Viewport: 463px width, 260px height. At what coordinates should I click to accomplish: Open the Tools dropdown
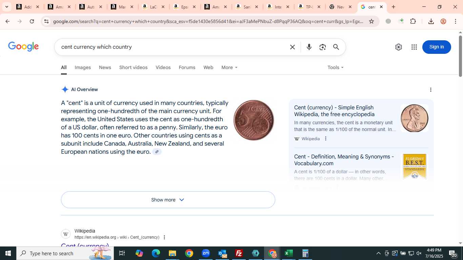(336, 67)
